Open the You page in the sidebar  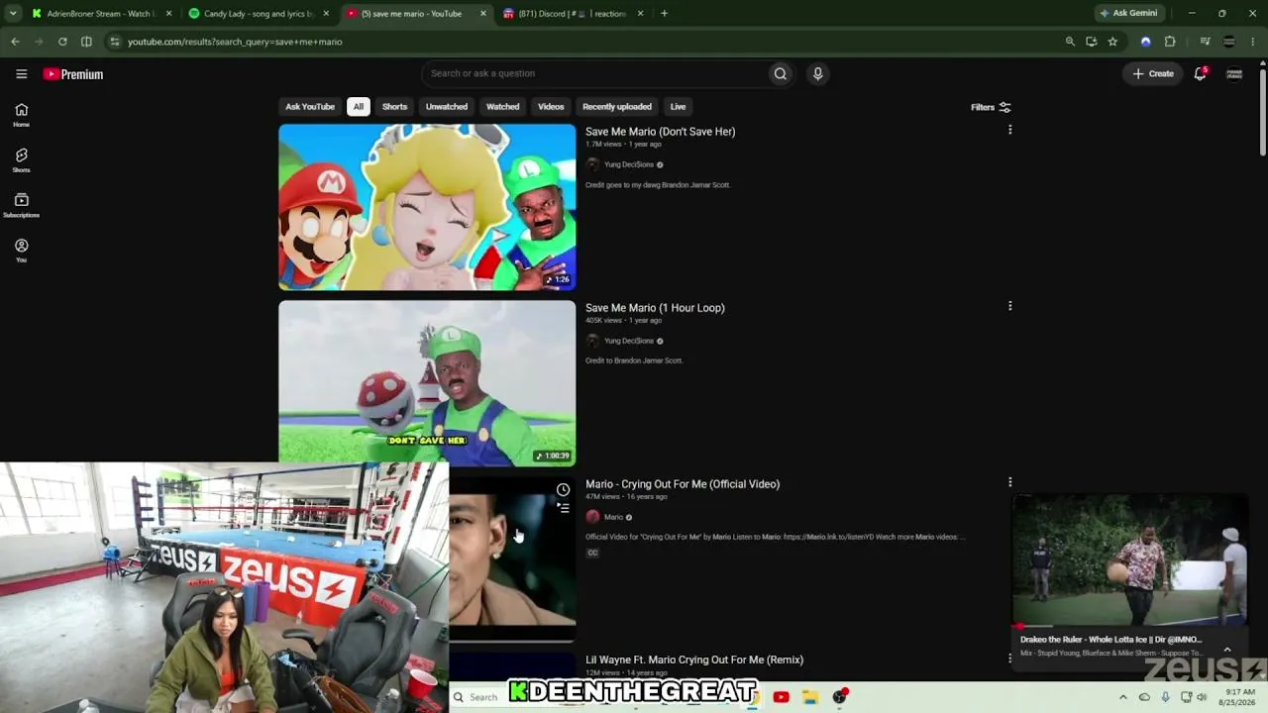tap(21, 251)
